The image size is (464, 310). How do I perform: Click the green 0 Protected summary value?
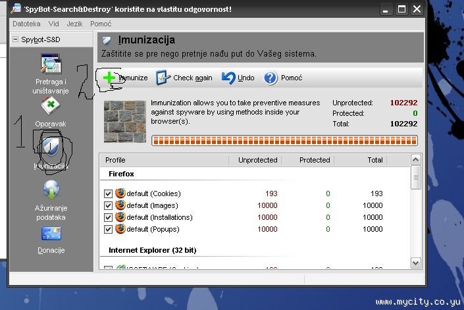coord(415,113)
